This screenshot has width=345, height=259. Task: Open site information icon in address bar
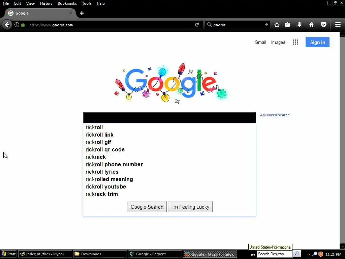tap(17, 25)
